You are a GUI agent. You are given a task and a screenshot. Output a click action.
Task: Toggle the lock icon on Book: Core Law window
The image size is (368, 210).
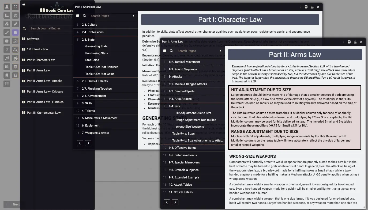[24, 4]
